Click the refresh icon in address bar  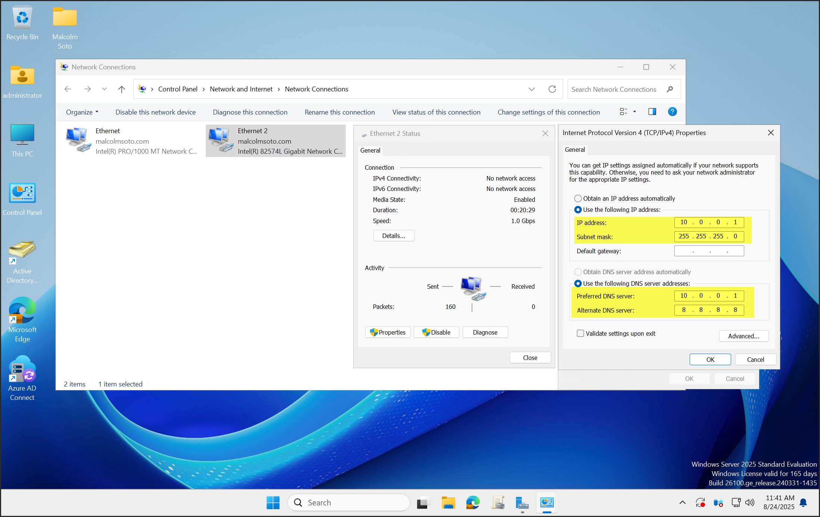(x=552, y=89)
